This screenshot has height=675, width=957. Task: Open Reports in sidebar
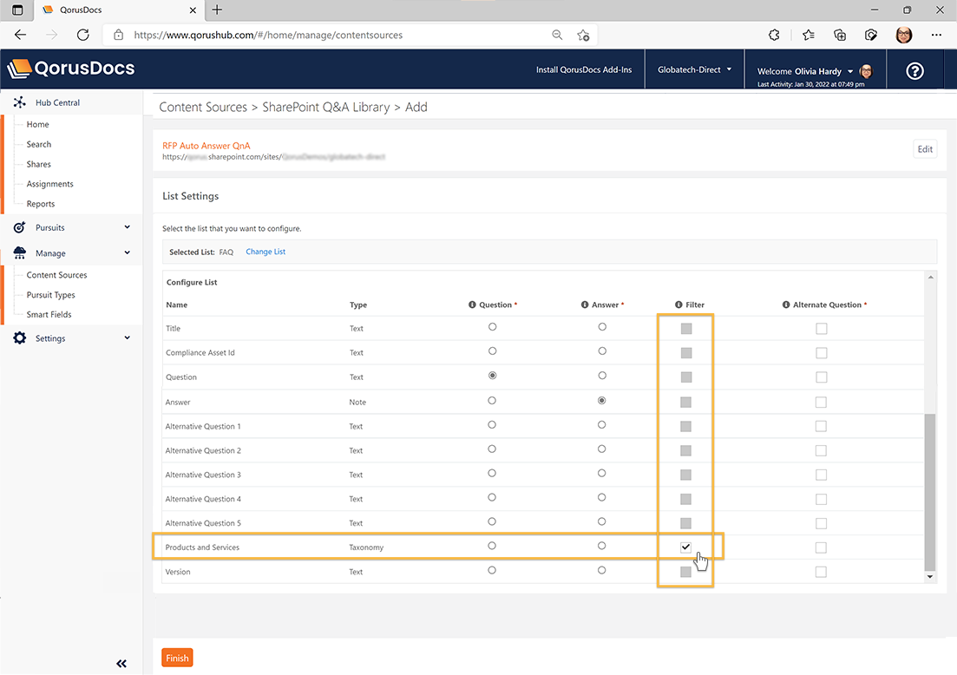pyautogui.click(x=41, y=204)
